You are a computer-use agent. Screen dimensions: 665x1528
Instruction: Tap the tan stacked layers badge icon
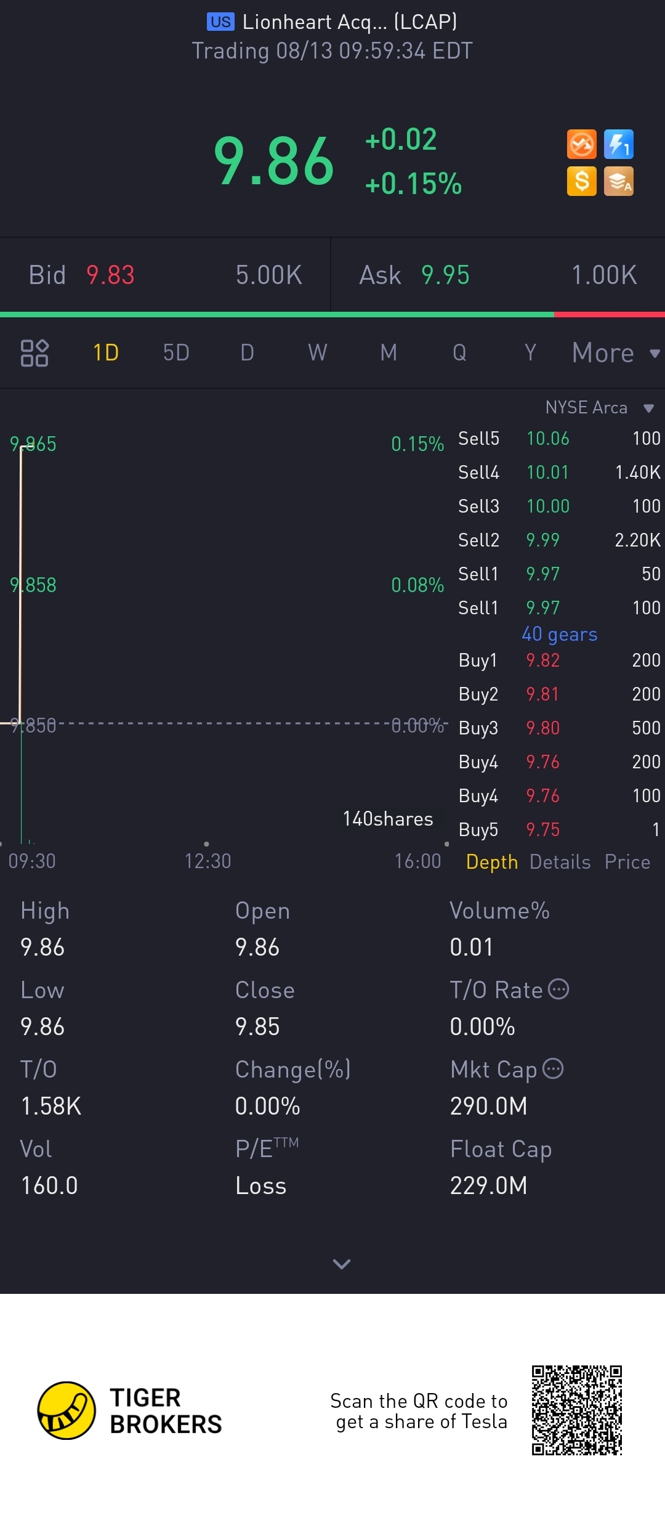click(x=619, y=181)
